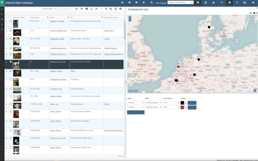The width and height of the screenshot is (258, 161).
Task: Click the edit record pencil icon
Action: (x=96, y=9)
